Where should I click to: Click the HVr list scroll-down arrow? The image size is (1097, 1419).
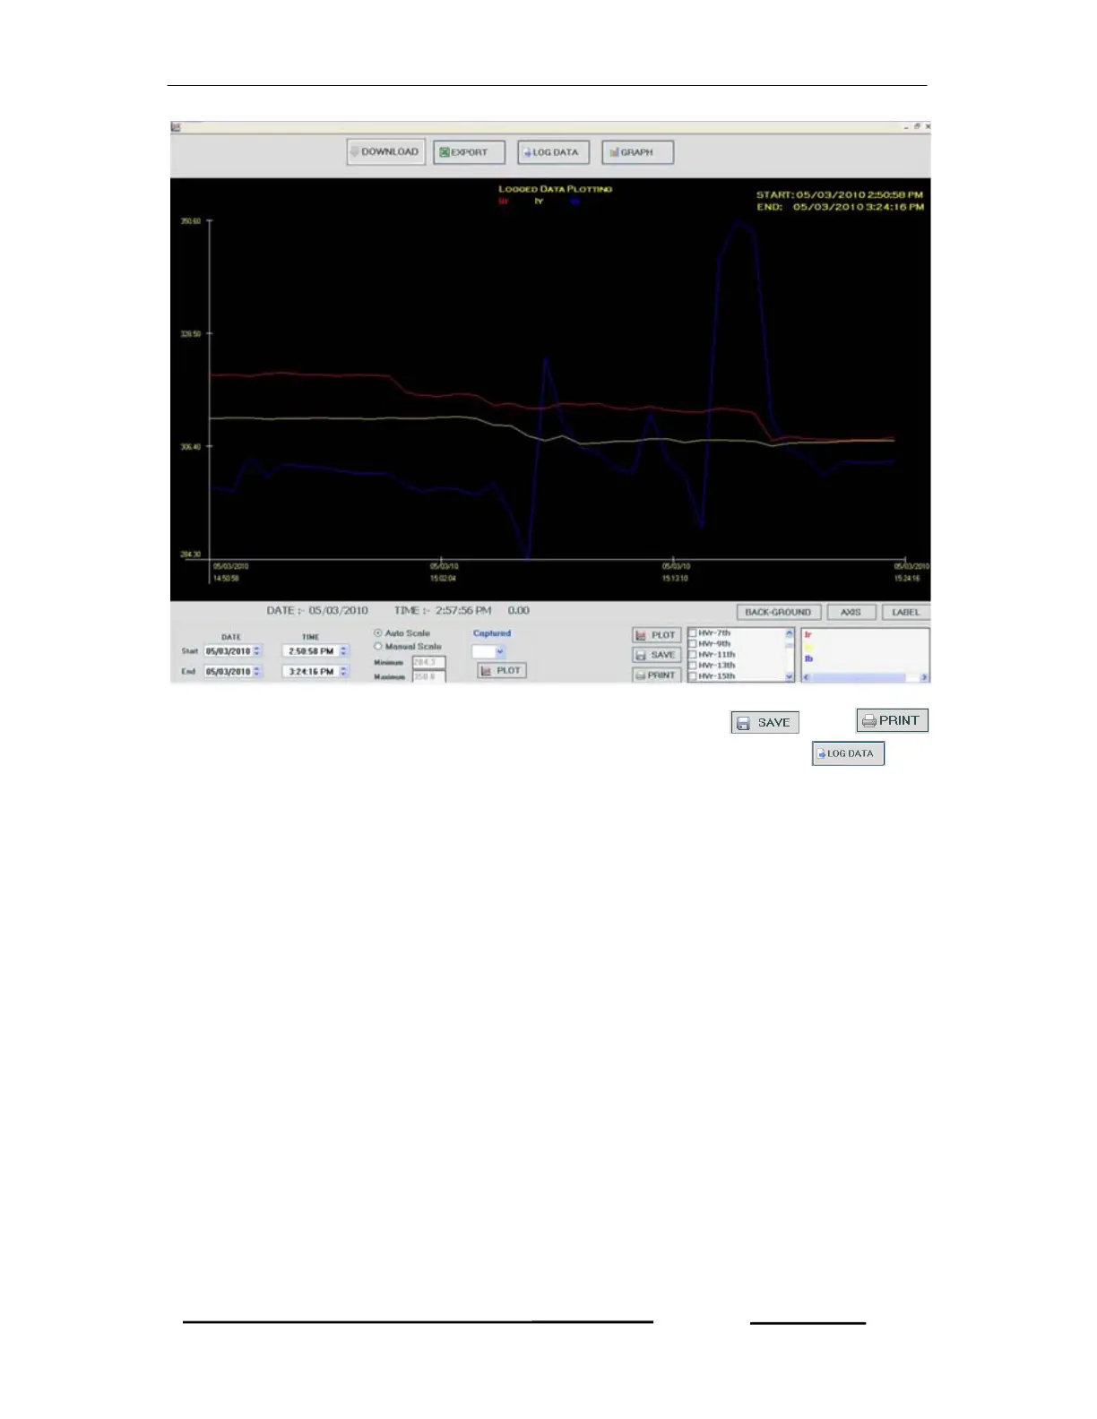point(790,677)
